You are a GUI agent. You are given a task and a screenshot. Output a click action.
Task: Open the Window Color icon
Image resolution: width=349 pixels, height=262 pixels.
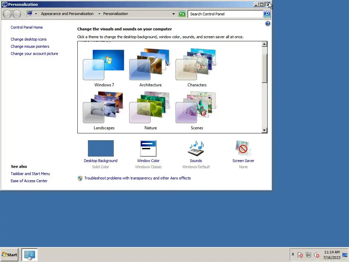(x=148, y=148)
